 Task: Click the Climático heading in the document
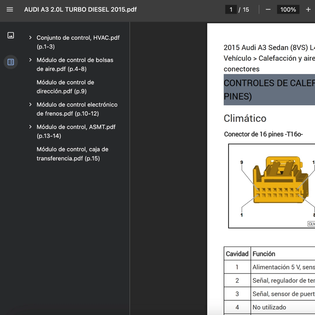click(x=245, y=118)
